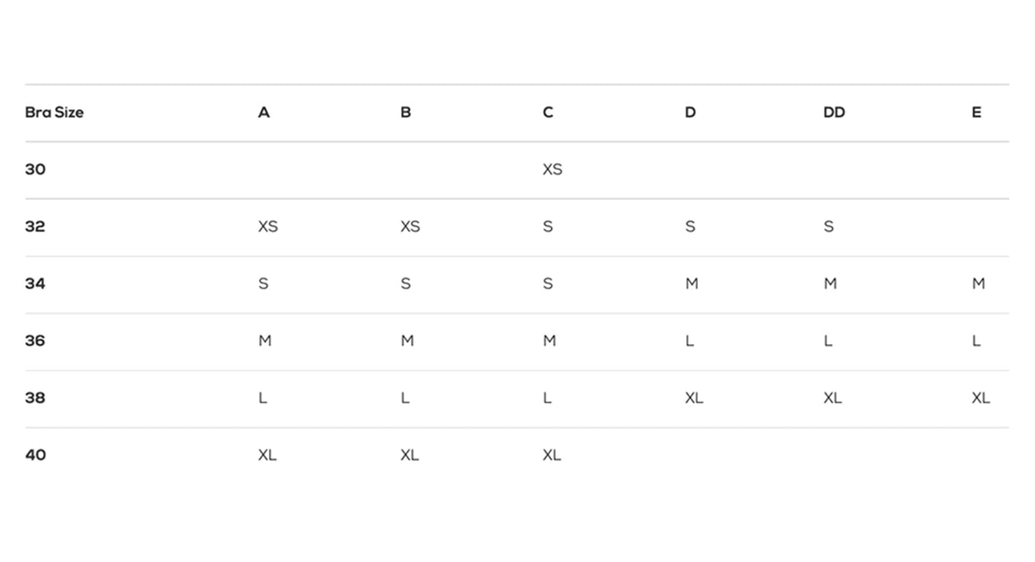Select the 38 band size row label
Image resolution: width=1035 pixels, height=562 pixels.
coord(35,398)
